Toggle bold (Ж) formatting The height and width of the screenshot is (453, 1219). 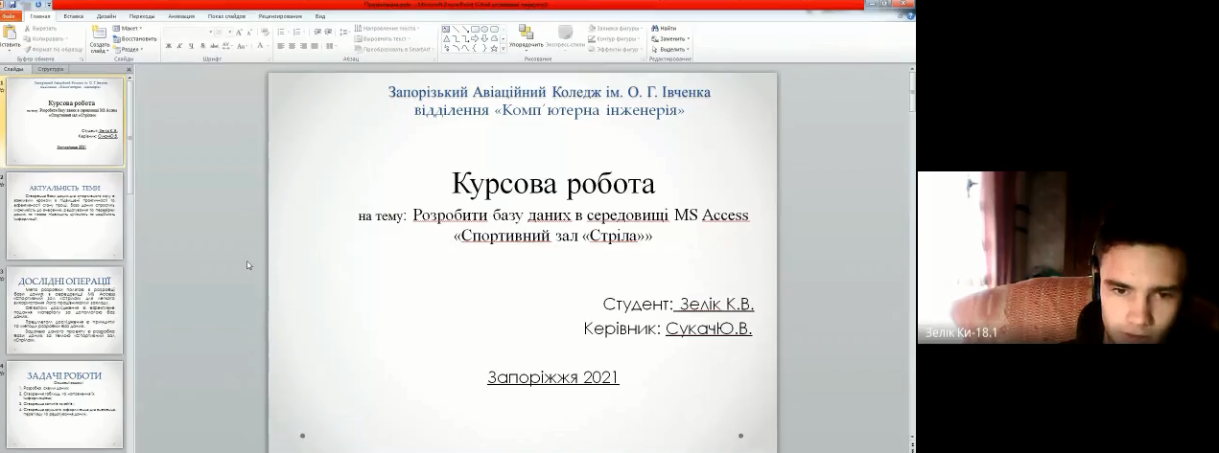click(169, 46)
